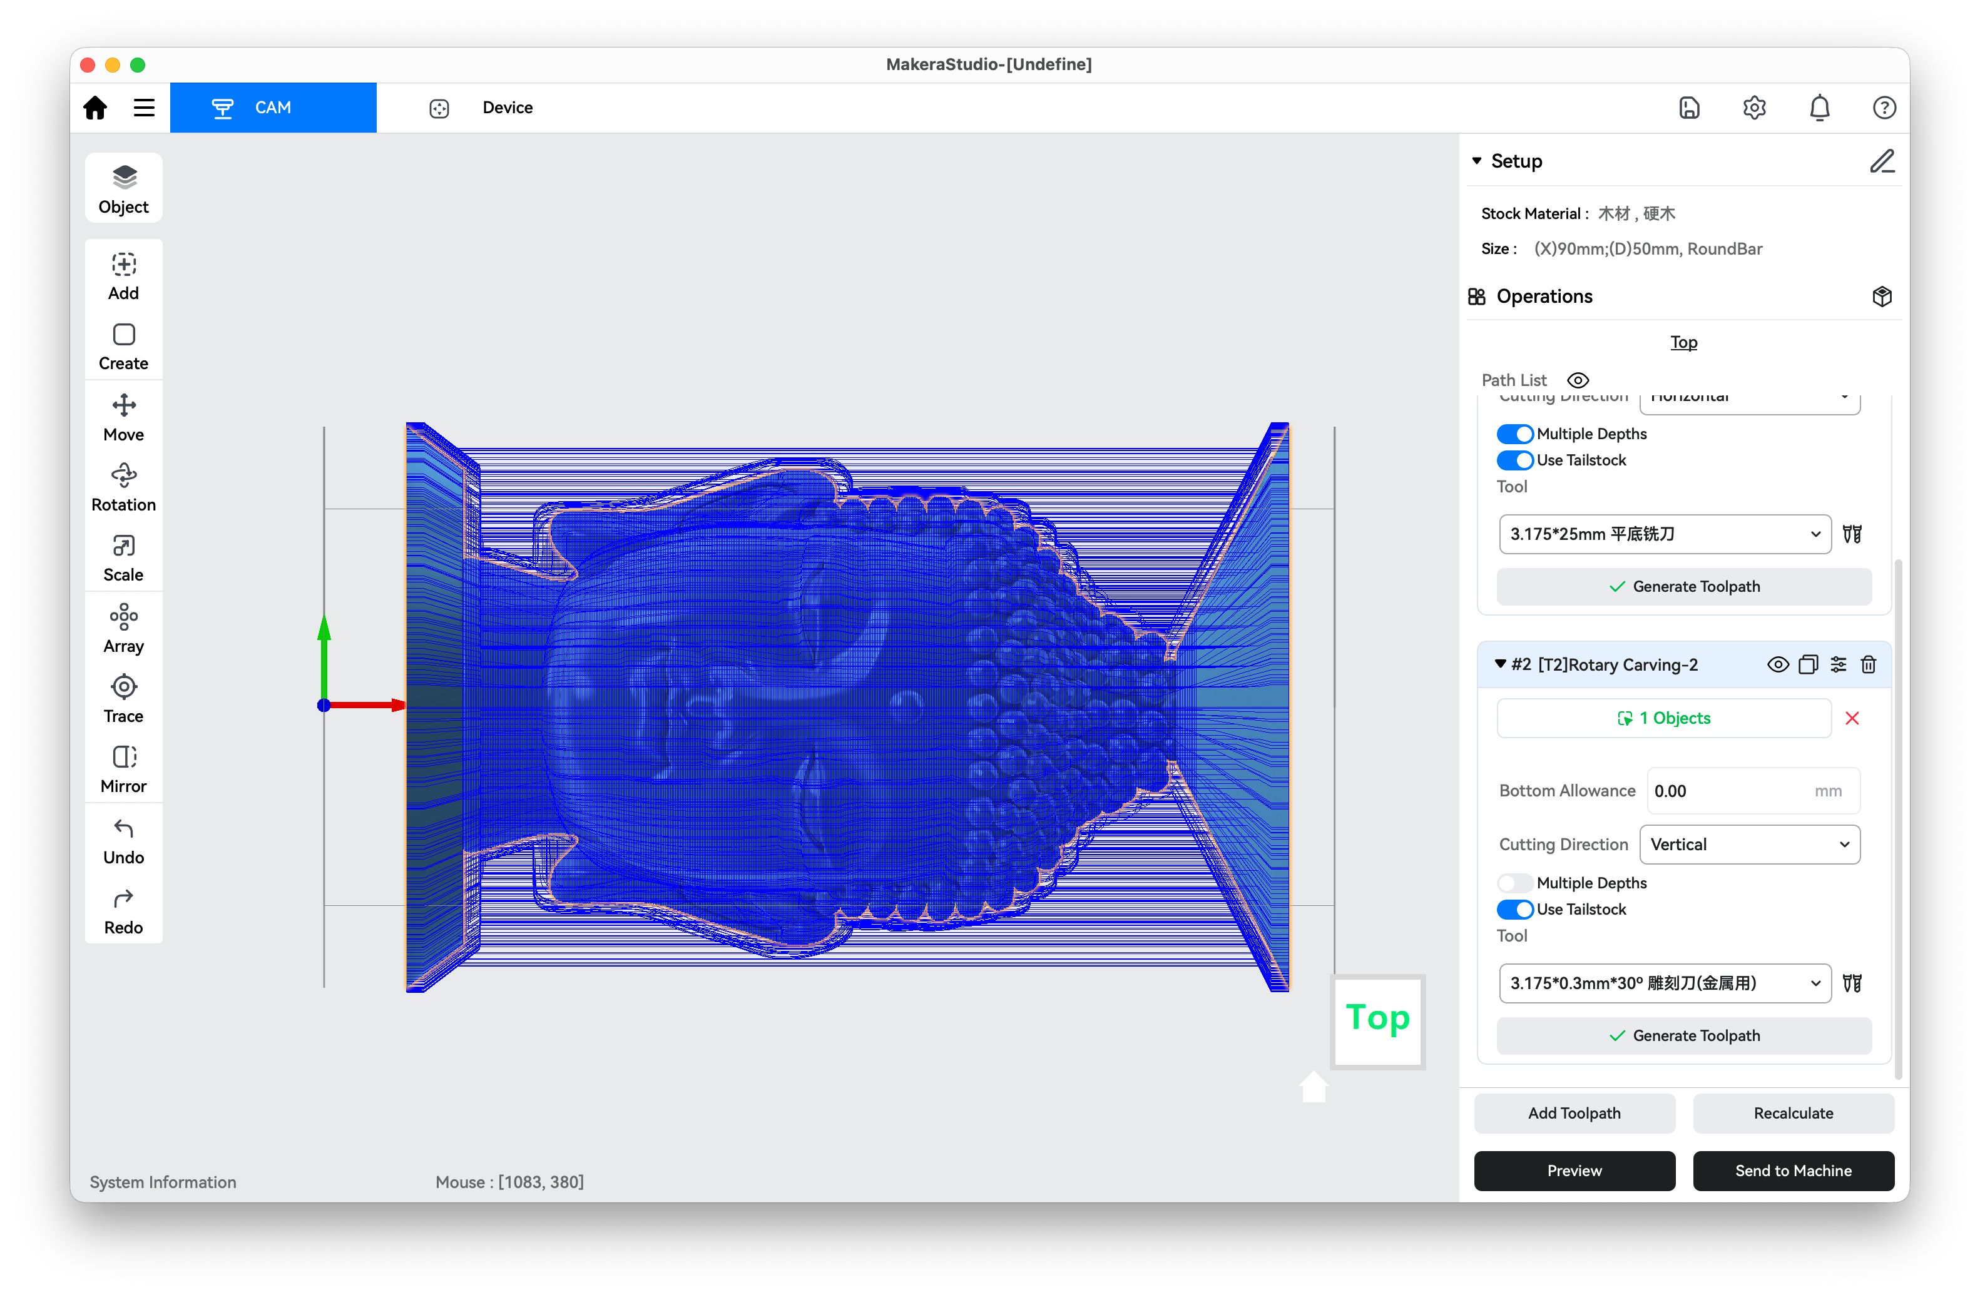Click System Information in status bar
This screenshot has height=1295, width=1980.
[x=163, y=1182]
